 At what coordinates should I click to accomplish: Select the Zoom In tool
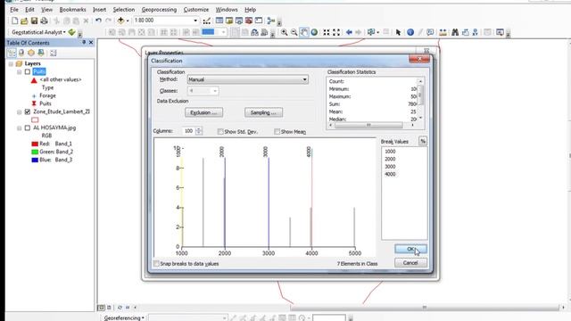click(x=284, y=32)
